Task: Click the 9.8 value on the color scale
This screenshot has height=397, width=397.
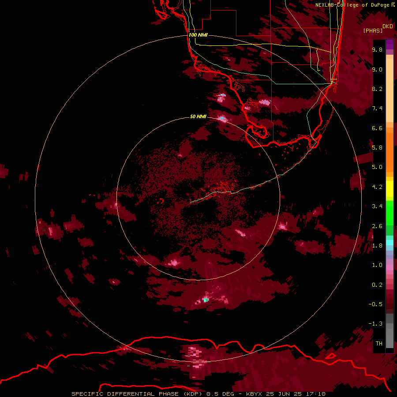Action: click(377, 49)
